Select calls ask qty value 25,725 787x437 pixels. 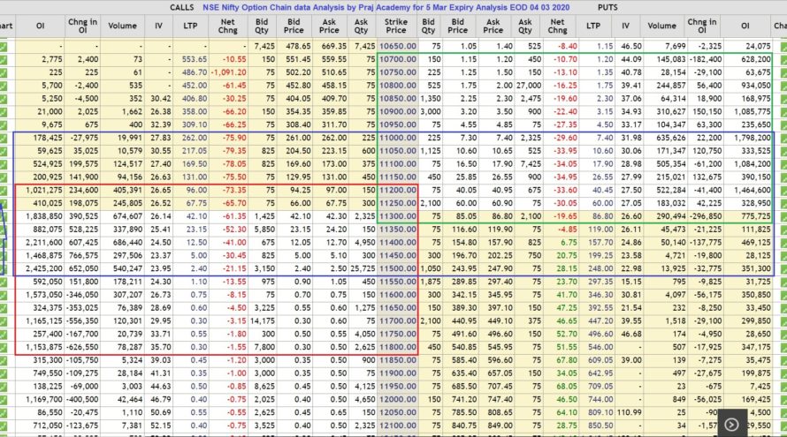pos(363,268)
